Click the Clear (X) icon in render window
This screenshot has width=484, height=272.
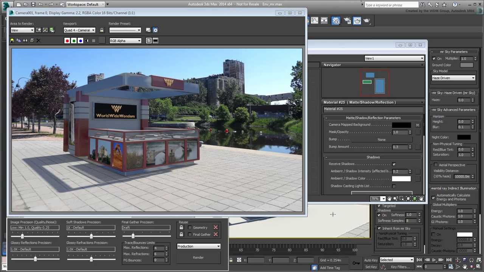[x=38, y=41]
